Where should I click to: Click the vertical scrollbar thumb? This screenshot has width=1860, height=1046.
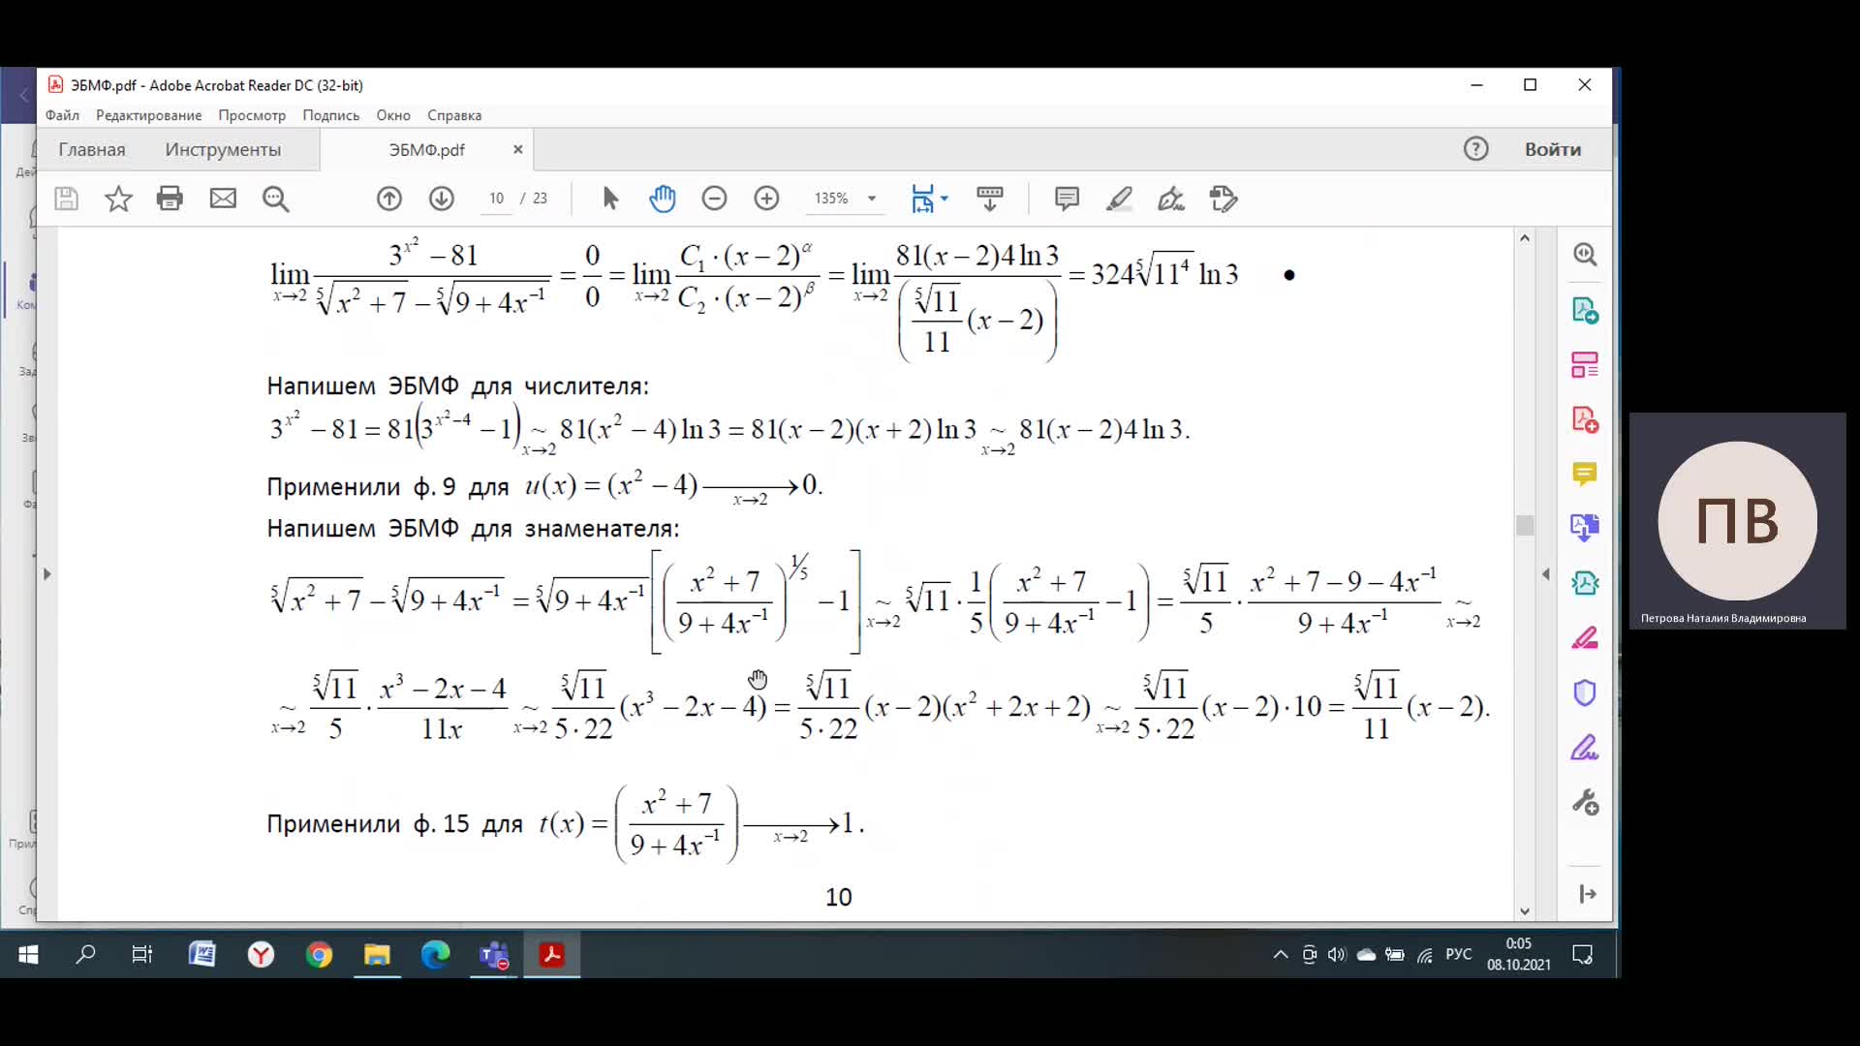[1525, 525]
